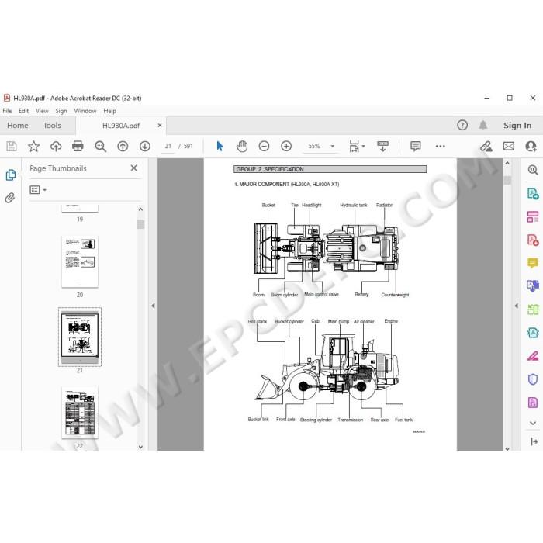Show more tools chevron in right pane
Screen dimensions: 543x543
point(533,423)
